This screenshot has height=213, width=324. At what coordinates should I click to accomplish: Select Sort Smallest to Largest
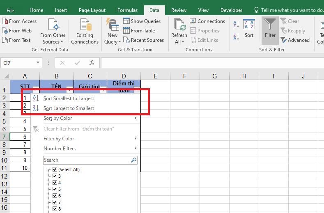click(69, 98)
